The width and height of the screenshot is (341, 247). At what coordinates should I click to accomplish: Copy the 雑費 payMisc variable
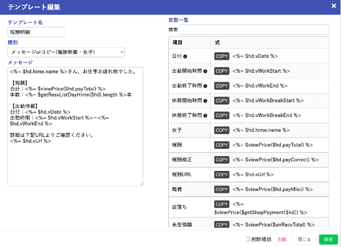pos(222,189)
